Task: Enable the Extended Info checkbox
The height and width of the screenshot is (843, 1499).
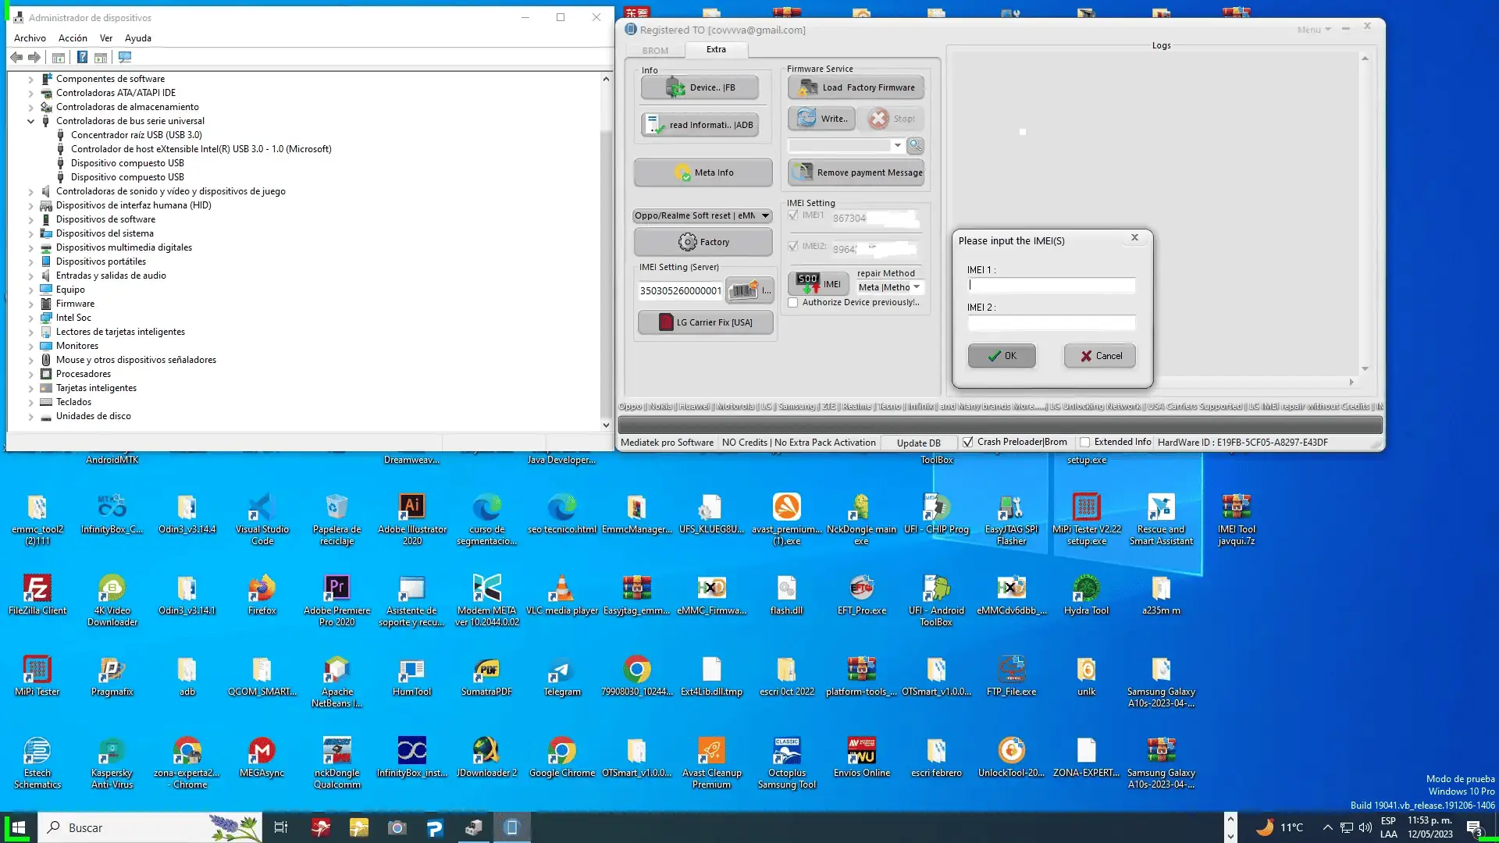Action: pos(1084,443)
